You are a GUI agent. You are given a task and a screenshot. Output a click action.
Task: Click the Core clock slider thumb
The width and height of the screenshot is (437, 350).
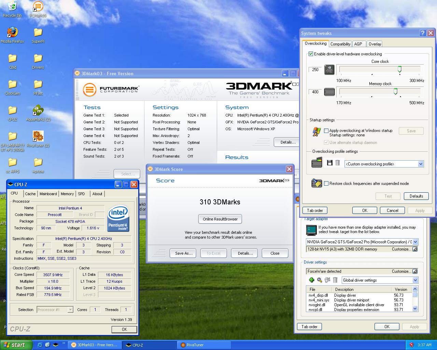pos(399,70)
